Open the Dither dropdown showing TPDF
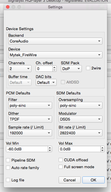Screen dimensions: 111x192 [x=30, y=119]
